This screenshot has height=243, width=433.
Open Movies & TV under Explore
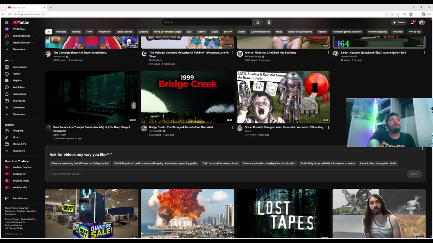coord(19,144)
